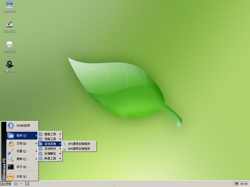Click the 克隆工具 folder icon
The height and width of the screenshot is (187, 250).
coord(41,139)
